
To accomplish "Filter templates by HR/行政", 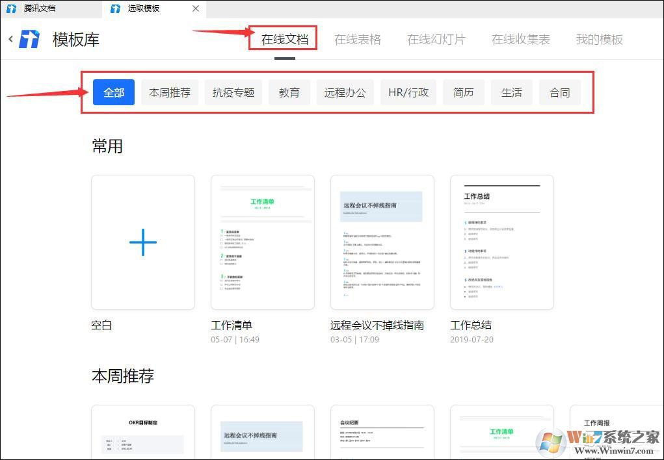I will click(408, 92).
